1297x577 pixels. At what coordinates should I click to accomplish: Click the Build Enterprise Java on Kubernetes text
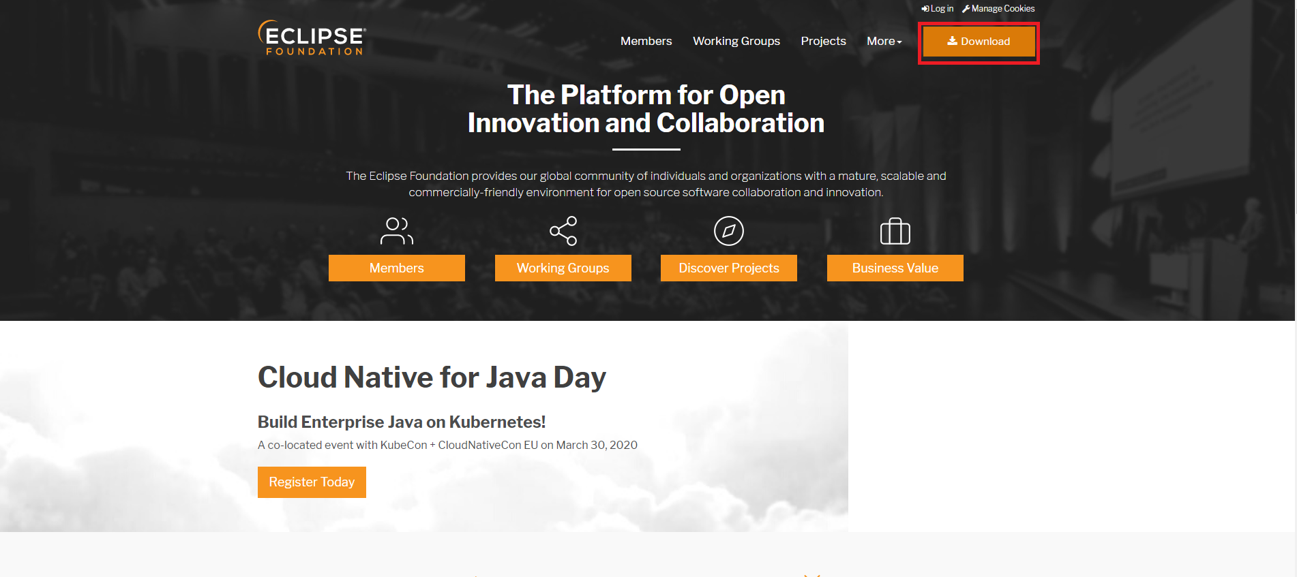pyautogui.click(x=402, y=422)
